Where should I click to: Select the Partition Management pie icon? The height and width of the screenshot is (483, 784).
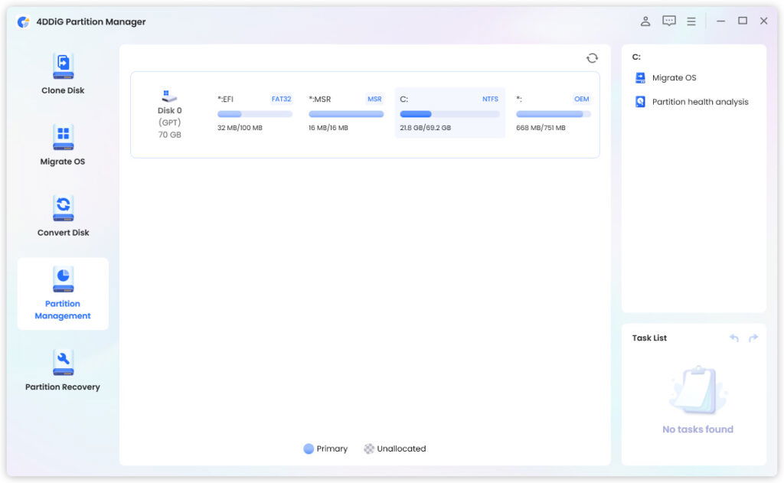tap(63, 279)
